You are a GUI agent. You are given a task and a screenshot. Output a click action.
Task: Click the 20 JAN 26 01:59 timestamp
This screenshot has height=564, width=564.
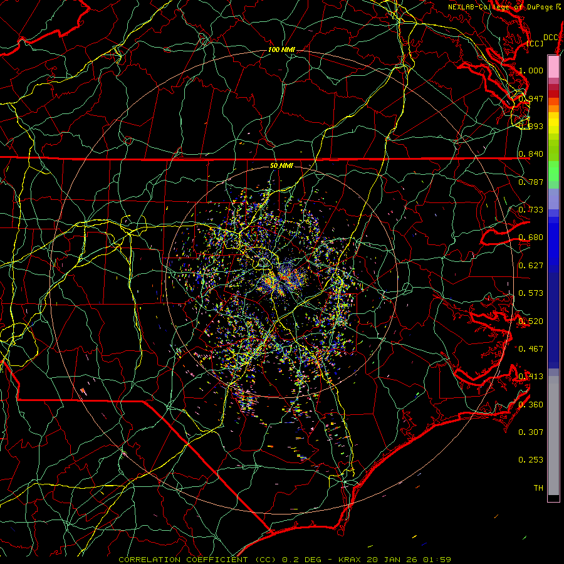[x=409, y=560]
